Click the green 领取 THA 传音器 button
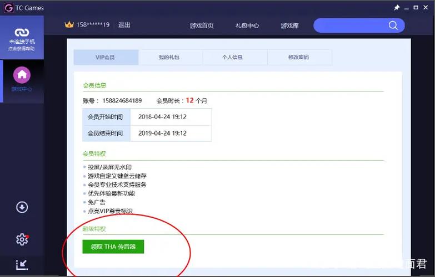This screenshot has width=435, height=277. point(113,247)
